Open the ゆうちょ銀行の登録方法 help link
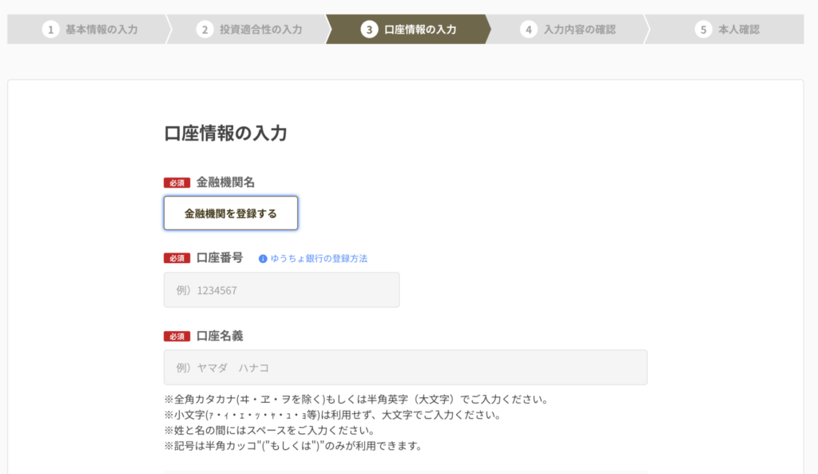This screenshot has width=818, height=474. coord(319,259)
